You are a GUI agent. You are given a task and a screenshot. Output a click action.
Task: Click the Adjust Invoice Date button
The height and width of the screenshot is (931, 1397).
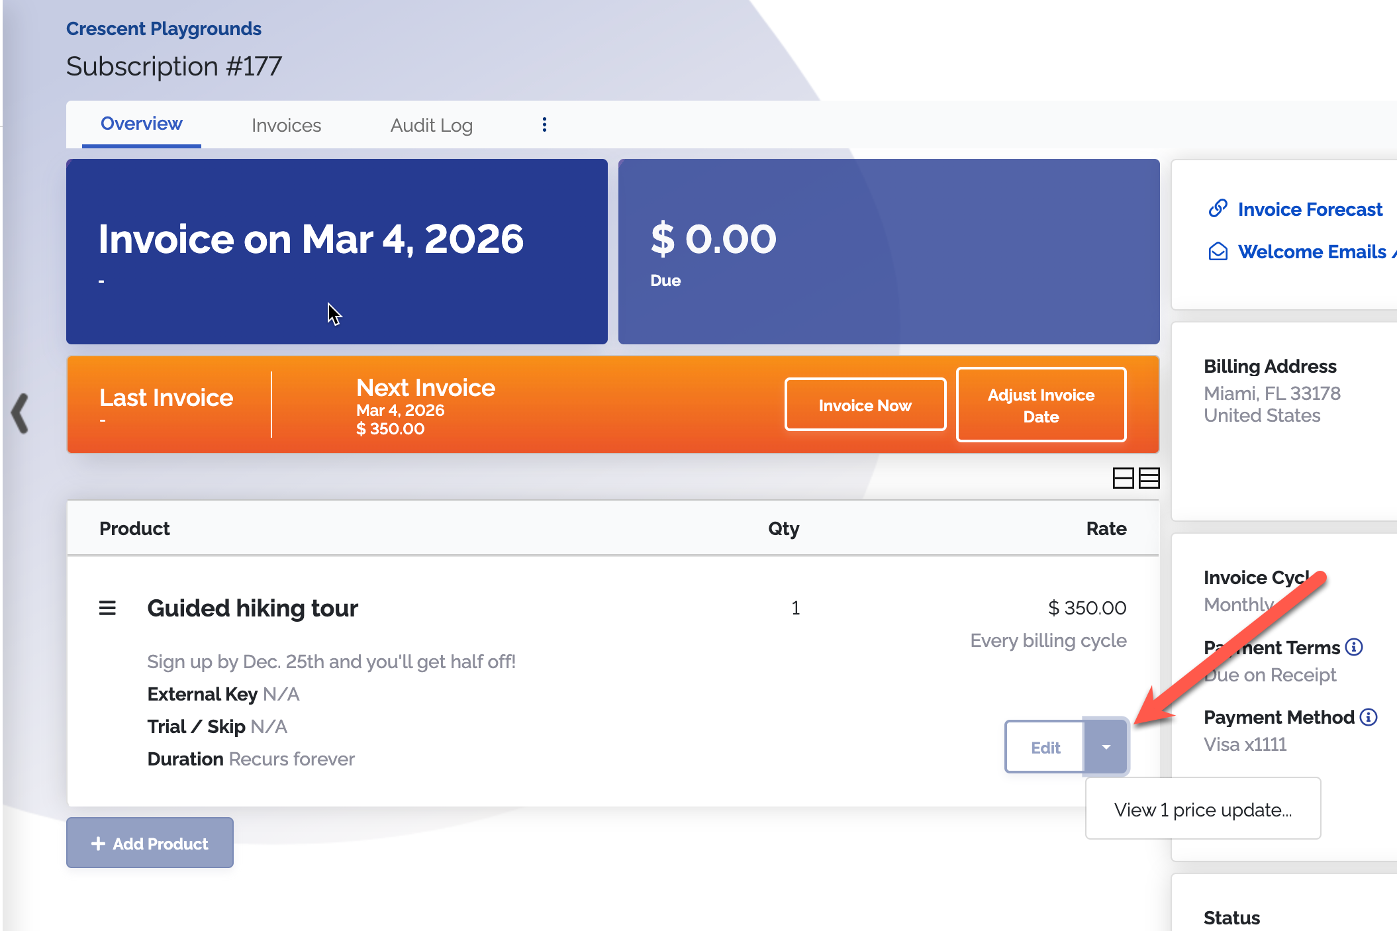coord(1041,405)
